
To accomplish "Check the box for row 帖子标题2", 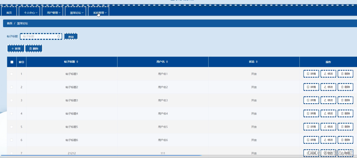I will pyautogui.click(x=12, y=87).
